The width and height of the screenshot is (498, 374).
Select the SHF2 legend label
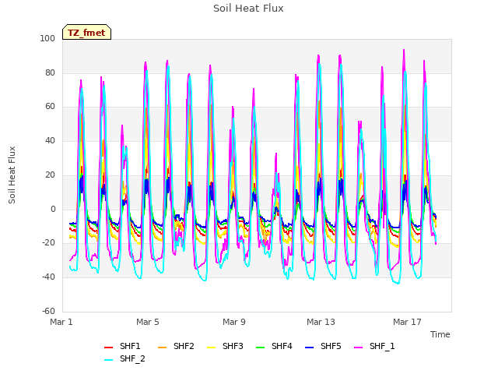point(184,346)
